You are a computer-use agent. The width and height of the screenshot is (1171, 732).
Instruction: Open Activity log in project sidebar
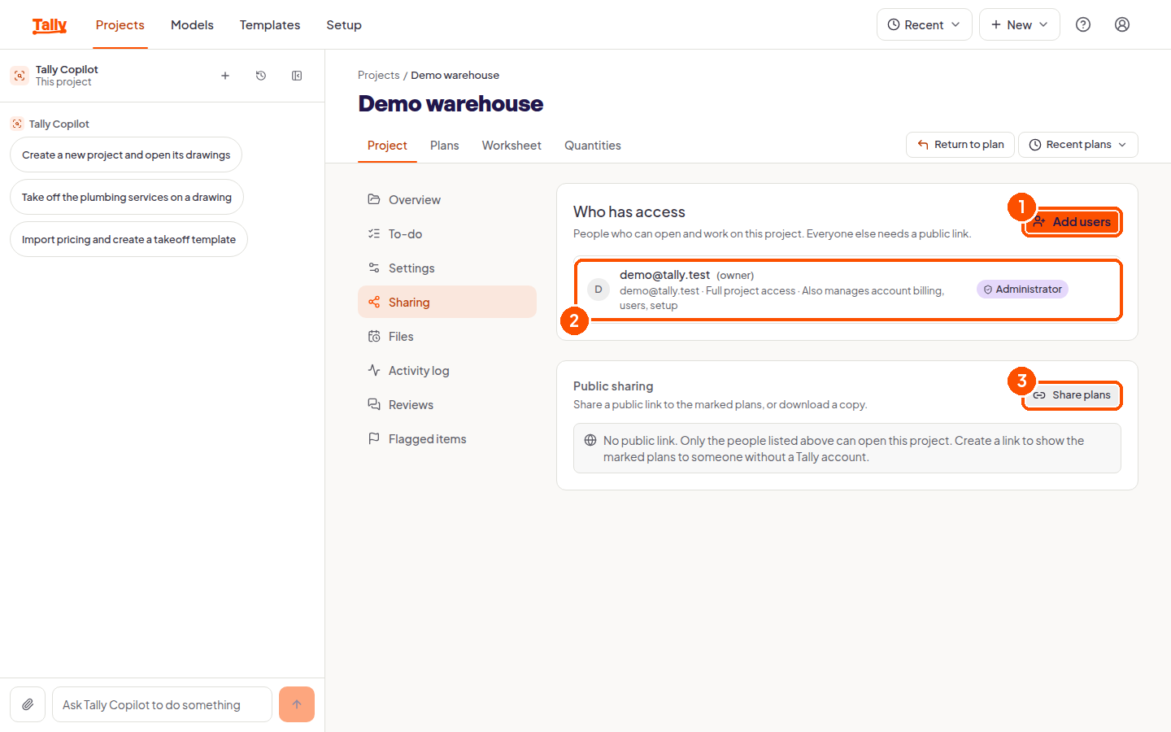(x=447, y=371)
